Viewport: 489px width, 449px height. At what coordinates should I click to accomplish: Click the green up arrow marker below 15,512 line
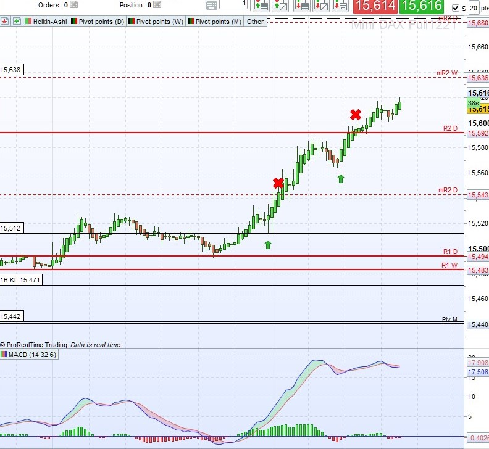click(268, 245)
